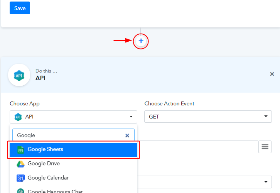Click the Choose Action Event label

click(x=169, y=104)
